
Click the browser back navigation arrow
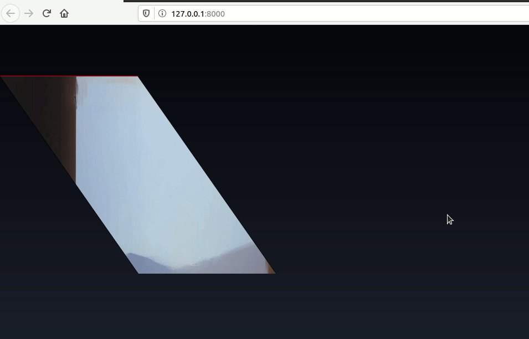pyautogui.click(x=10, y=13)
